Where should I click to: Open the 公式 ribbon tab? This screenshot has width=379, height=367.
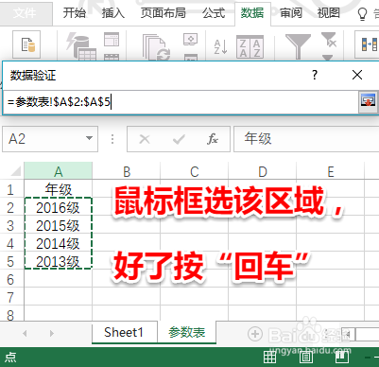point(214,13)
